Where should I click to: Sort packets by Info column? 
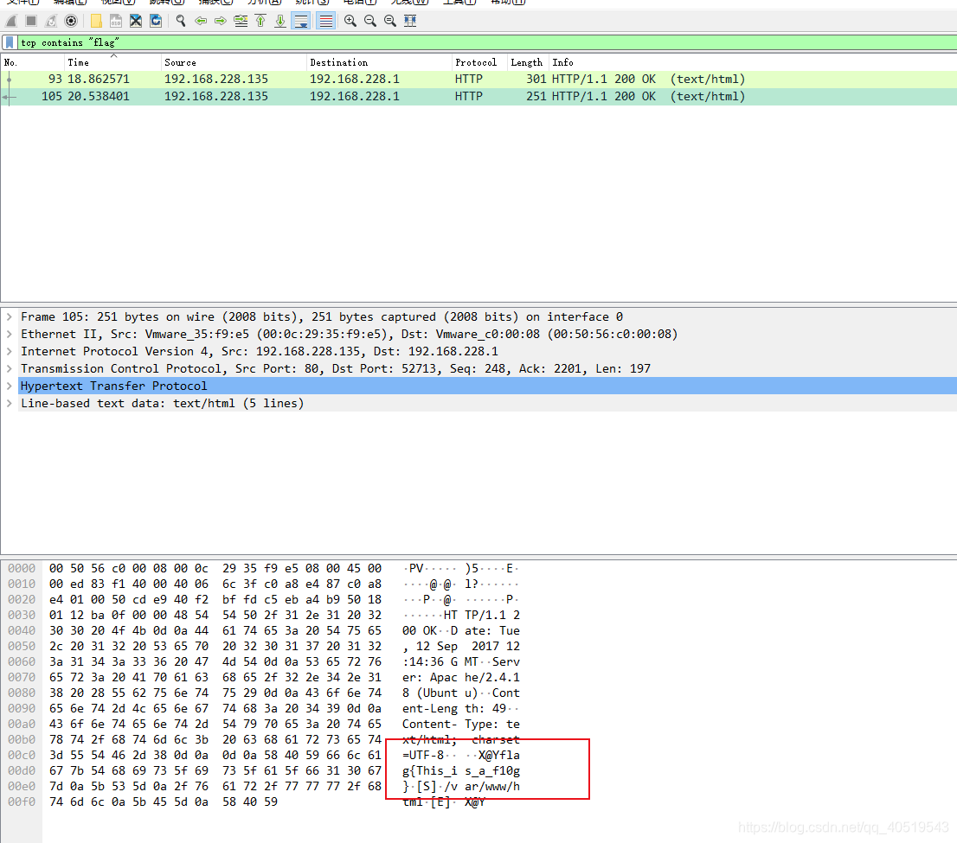[x=753, y=62]
